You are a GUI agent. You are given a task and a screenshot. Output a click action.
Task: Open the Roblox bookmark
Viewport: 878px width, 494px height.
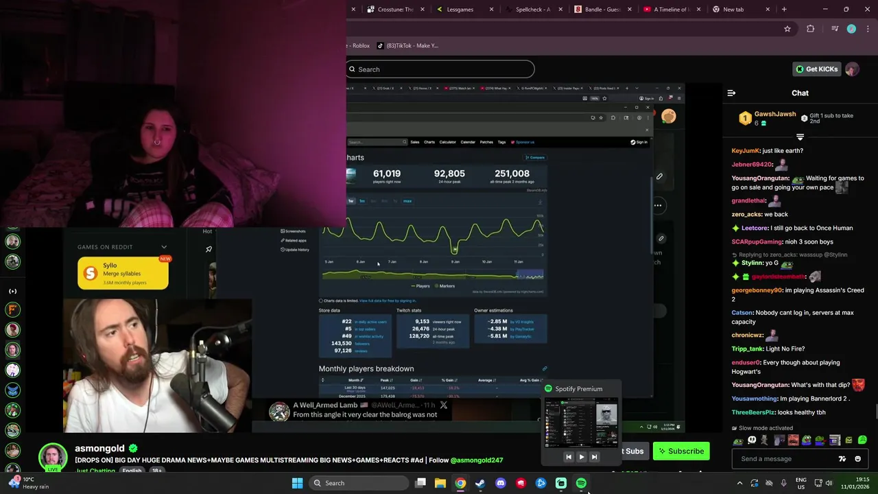[x=359, y=45]
